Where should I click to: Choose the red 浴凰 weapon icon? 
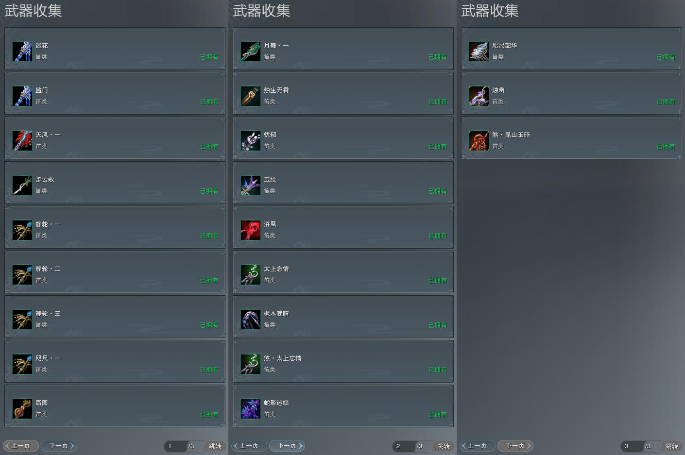coord(251,230)
